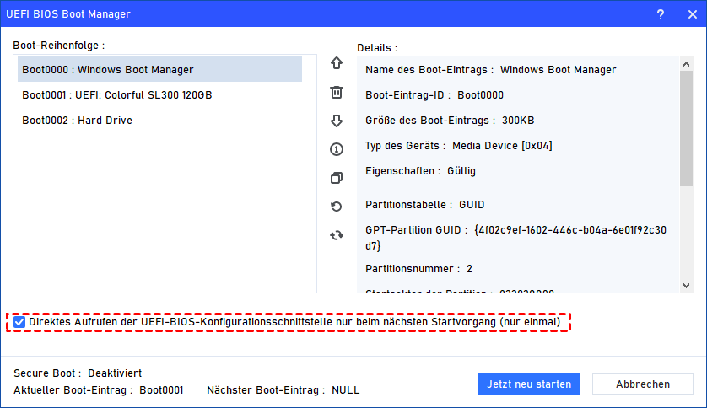This screenshot has height=408, width=707.
Task: Click the Eigenschaften : Gültig line
Action: [x=420, y=170]
